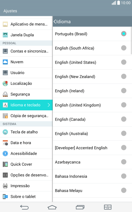Tap the Android home navigation icon
Image resolution: width=132 pixels, height=212 pixels.
52,207
